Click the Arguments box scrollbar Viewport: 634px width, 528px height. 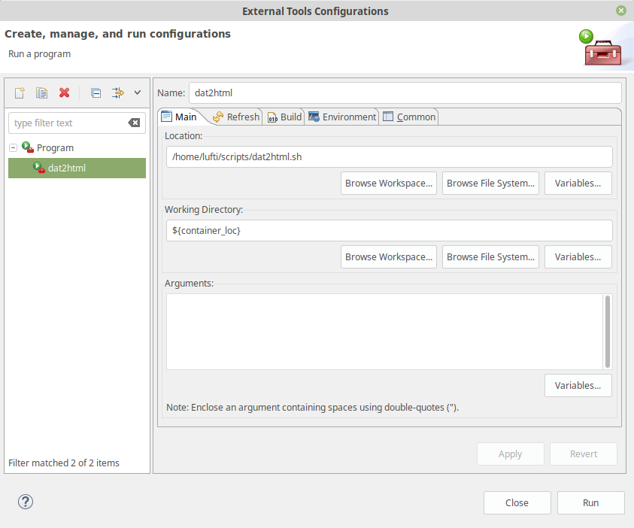[x=608, y=331]
